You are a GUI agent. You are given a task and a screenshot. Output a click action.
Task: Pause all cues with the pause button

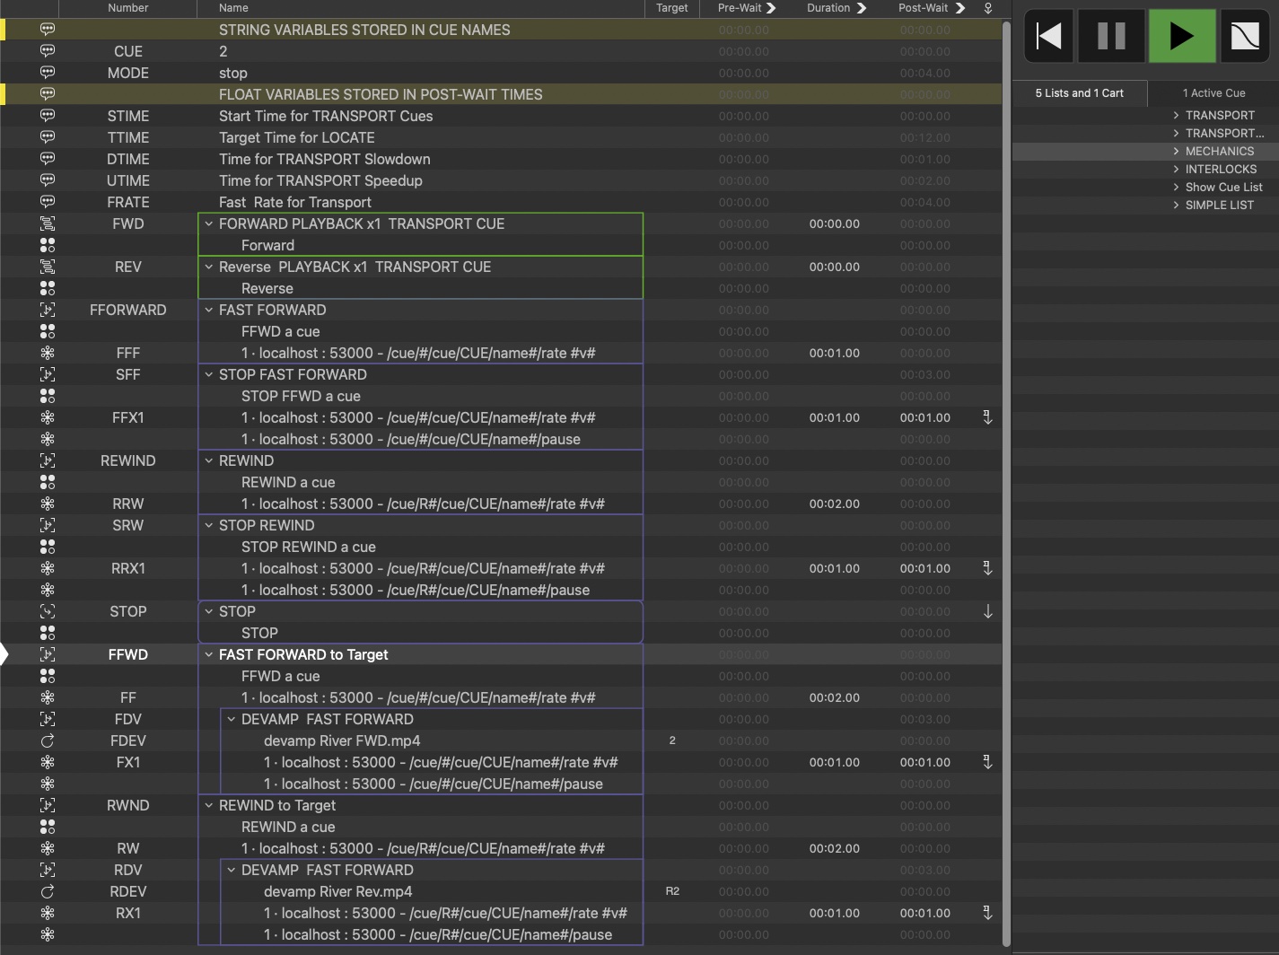tap(1111, 36)
